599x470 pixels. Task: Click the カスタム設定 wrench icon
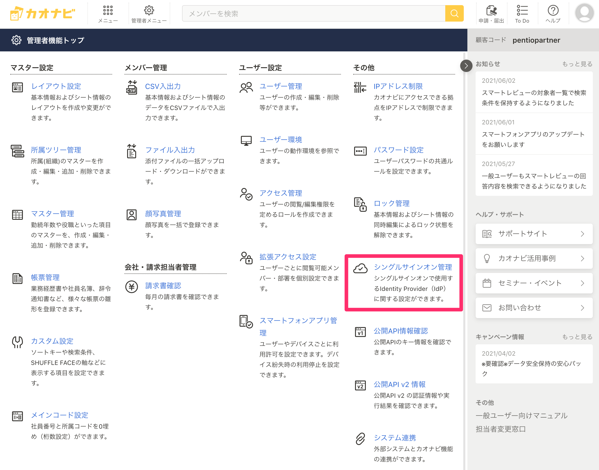tap(17, 342)
